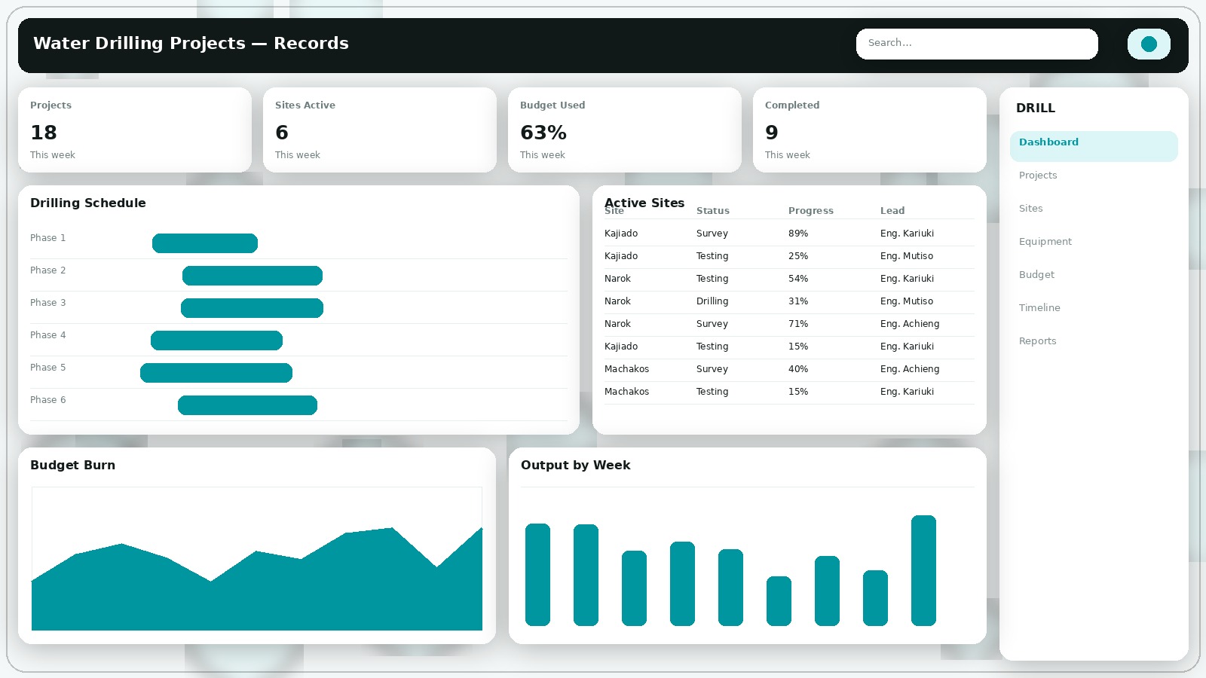
Task: Click in the Search input field
Action: pyautogui.click(x=976, y=44)
